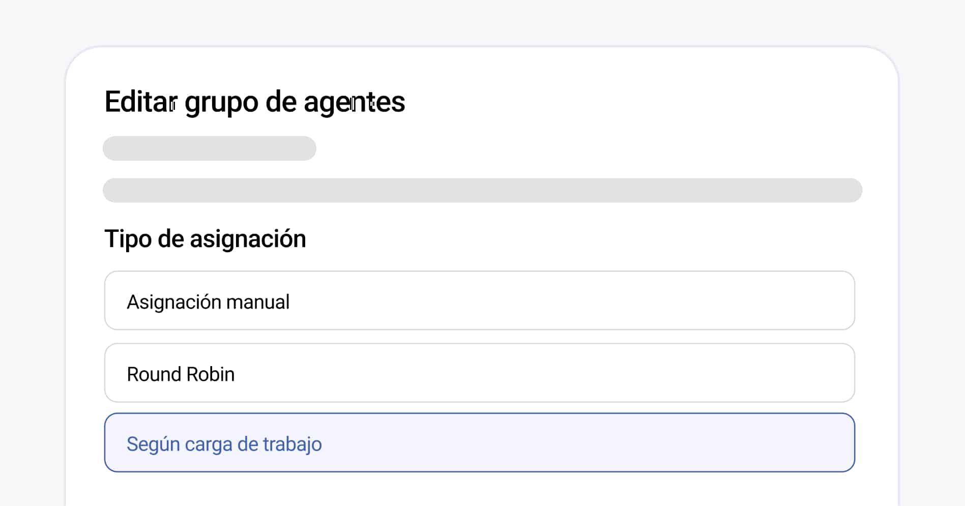The width and height of the screenshot is (965, 506).
Task: Choose Round Robin assignment type
Action: 479,373
